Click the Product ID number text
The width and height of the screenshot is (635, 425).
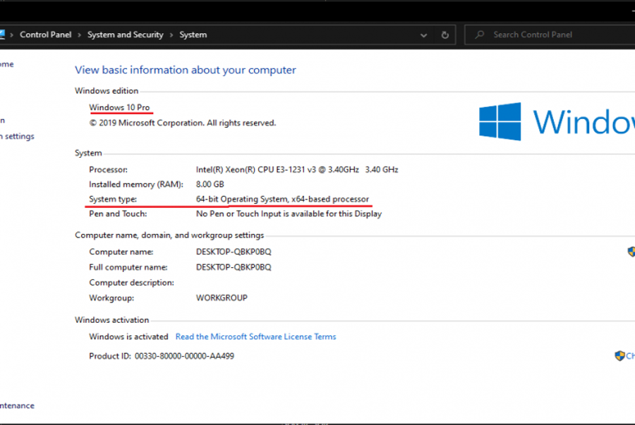184,357
